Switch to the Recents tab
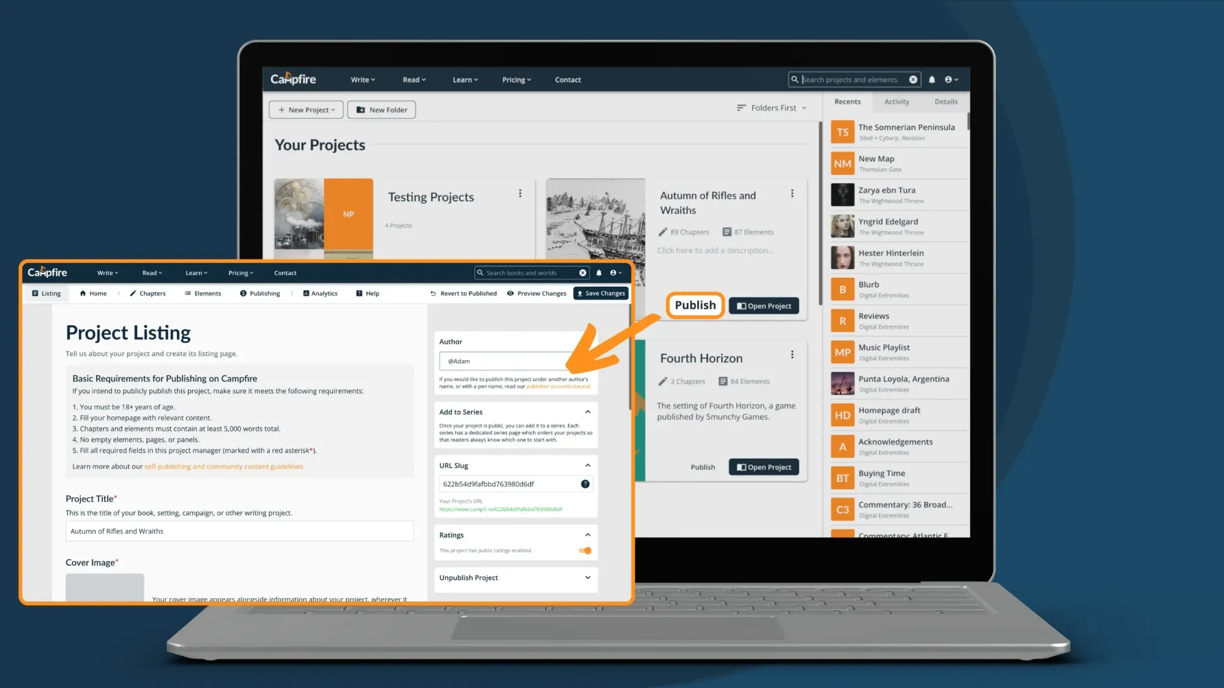 (x=847, y=102)
